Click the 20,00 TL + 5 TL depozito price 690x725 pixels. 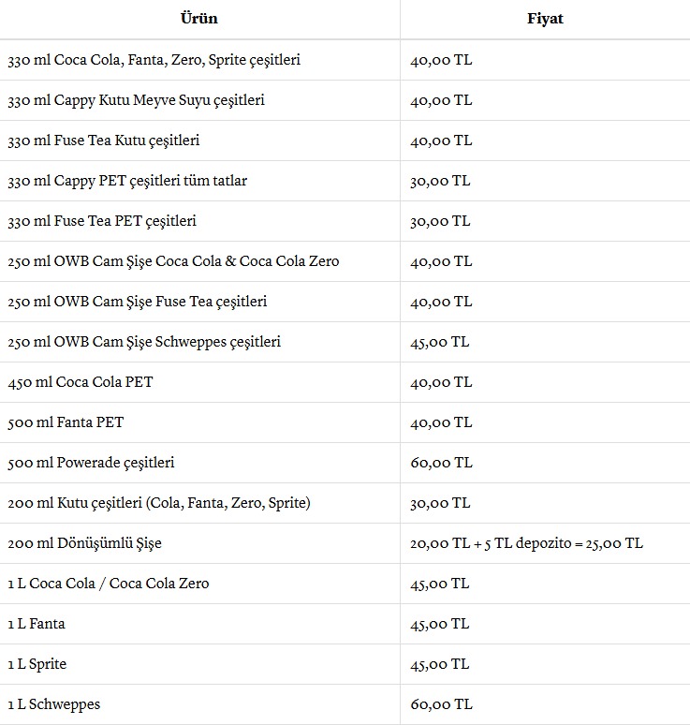point(526,543)
